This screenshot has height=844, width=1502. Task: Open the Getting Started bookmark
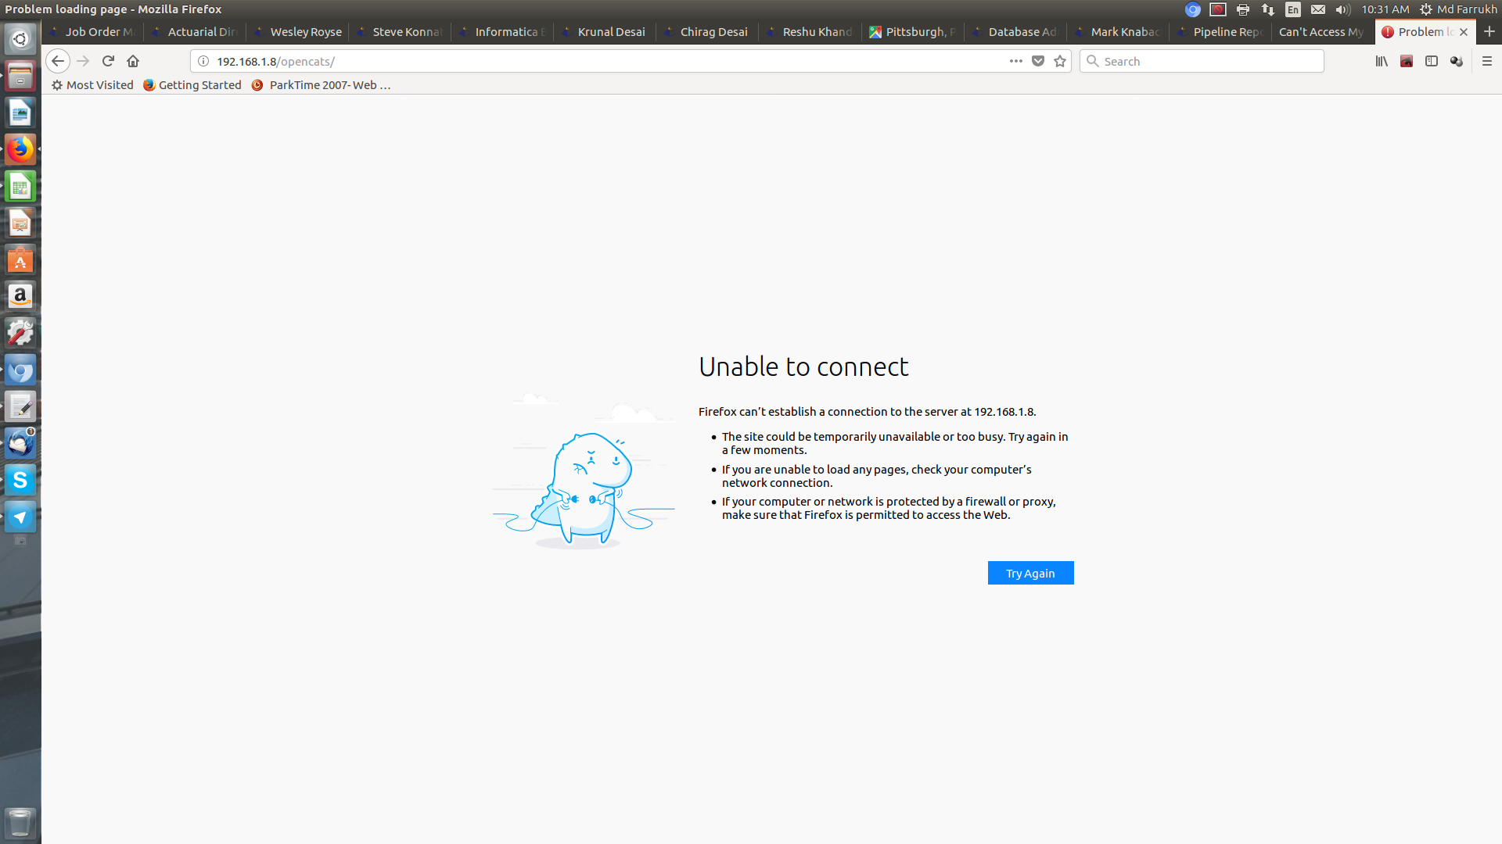(x=199, y=85)
